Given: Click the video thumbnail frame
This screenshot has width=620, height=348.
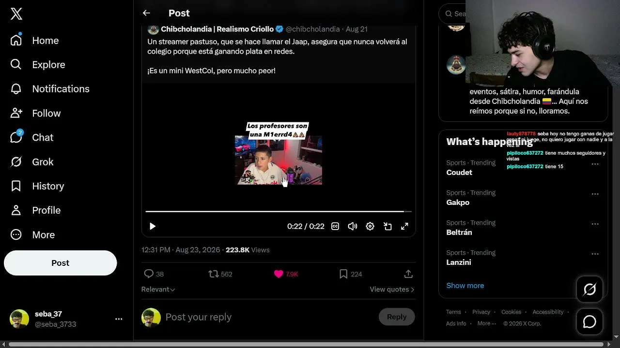Looking at the screenshot, I should tap(279, 160).
